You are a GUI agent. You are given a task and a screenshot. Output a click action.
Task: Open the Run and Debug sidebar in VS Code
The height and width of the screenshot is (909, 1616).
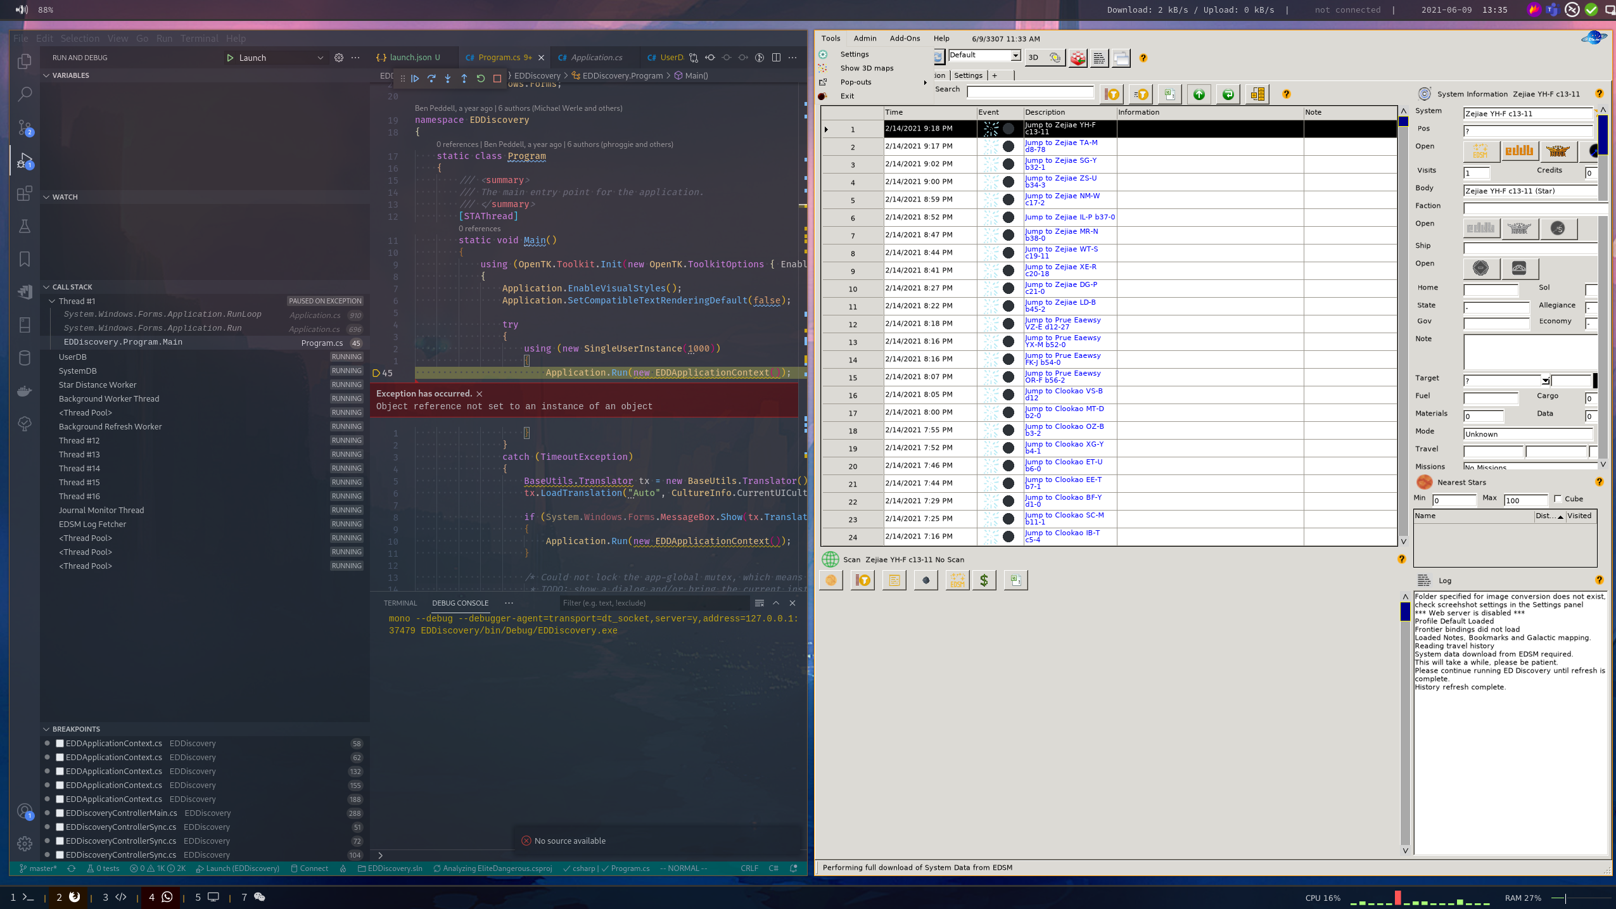click(25, 160)
